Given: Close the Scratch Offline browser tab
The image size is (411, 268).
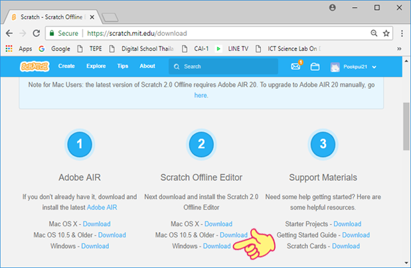Looking at the screenshot, I should click(92, 17).
